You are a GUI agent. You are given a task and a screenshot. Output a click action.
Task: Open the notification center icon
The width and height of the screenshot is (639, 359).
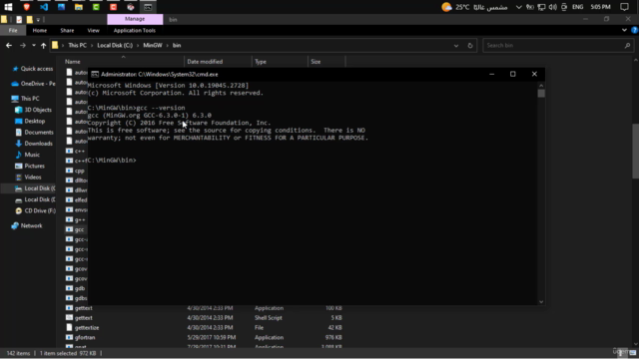click(x=624, y=7)
